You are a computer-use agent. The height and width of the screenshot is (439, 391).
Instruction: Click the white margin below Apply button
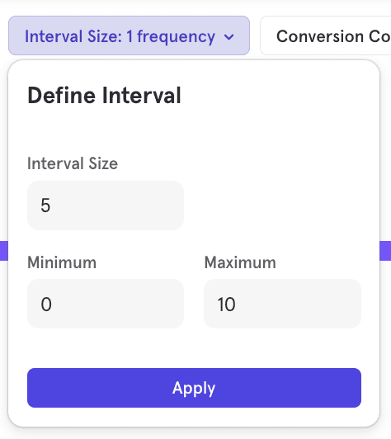pos(194,418)
